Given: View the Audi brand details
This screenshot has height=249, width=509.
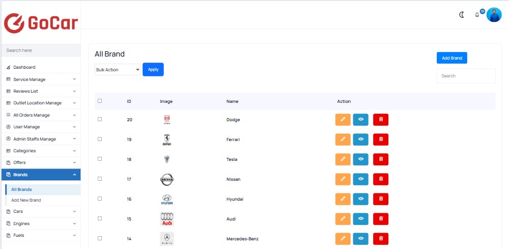Looking at the screenshot, I should pyautogui.click(x=361, y=219).
